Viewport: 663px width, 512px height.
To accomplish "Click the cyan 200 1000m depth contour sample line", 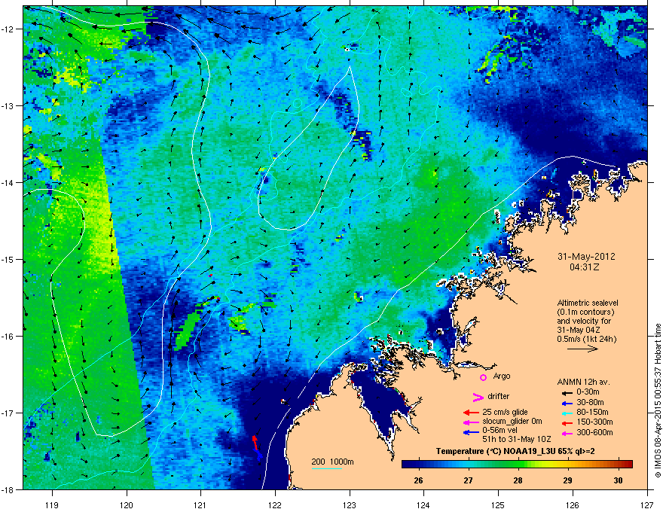I will pyautogui.click(x=326, y=468).
